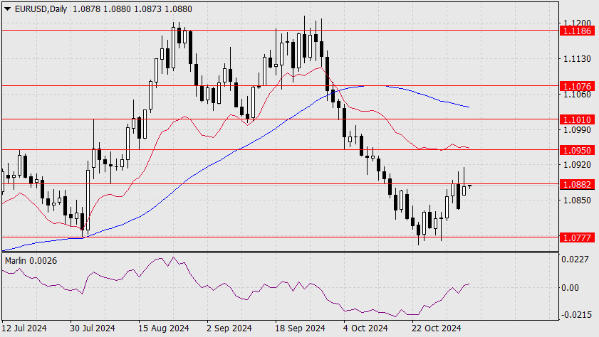Select the OHLC values 1.0878 1.0880 1.0873 1.0880
Viewport: 599px width, 337px height.
coord(132,9)
